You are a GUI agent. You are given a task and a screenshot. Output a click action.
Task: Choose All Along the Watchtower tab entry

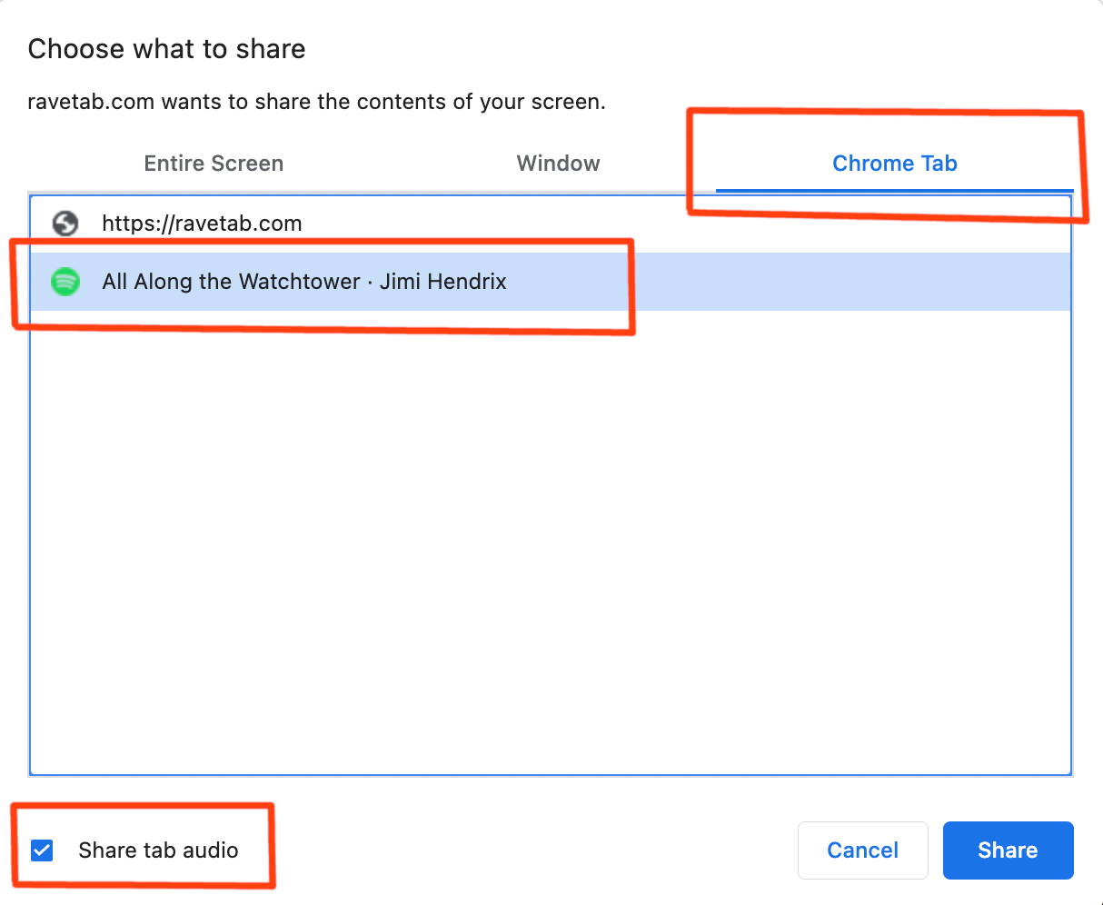click(551, 282)
